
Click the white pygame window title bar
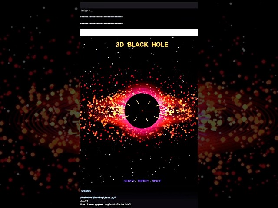click(x=139, y=32)
